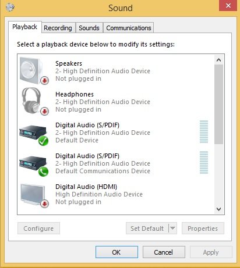
Task: Click the Default Device volume level meter
Action: pyautogui.click(x=204, y=131)
